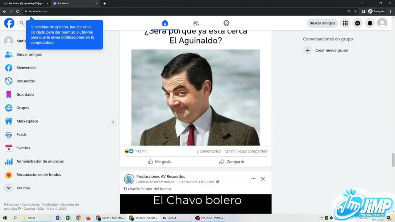
Task: Expand Ver más in the sidebar
Action: [x=23, y=188]
